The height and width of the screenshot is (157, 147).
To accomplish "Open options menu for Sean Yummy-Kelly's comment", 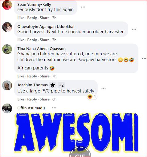I will pyautogui.click(x=83, y=7).
